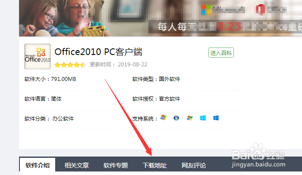Viewport: 302px width, 175px height.
Task: Select the 软件介绍 tab
Action: click(38, 165)
